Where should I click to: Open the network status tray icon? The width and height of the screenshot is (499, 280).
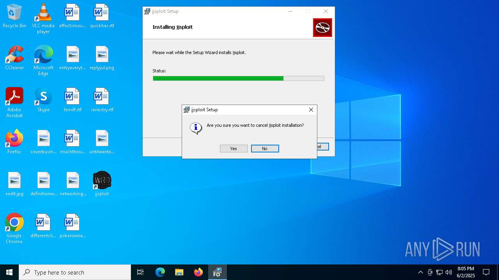[439, 272]
